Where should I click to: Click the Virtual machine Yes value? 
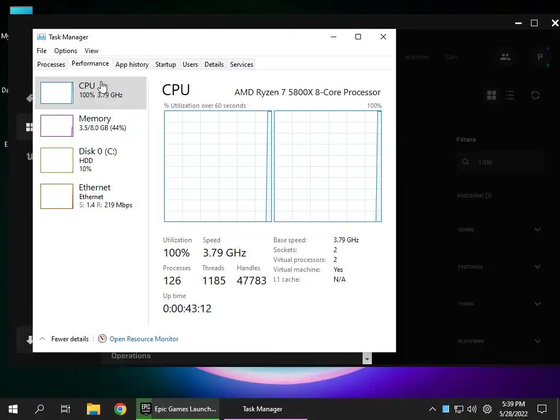pos(338,270)
